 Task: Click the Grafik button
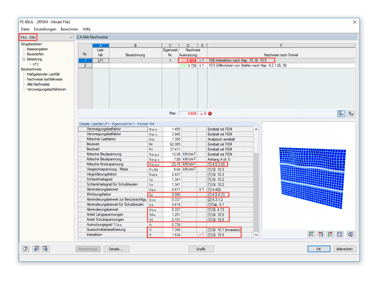[201, 249]
